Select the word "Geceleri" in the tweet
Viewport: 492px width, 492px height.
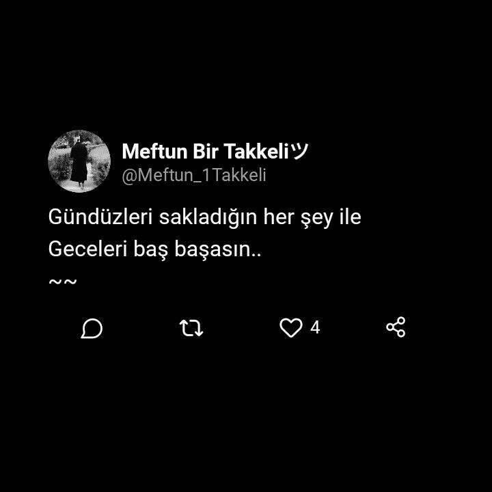click(x=88, y=249)
